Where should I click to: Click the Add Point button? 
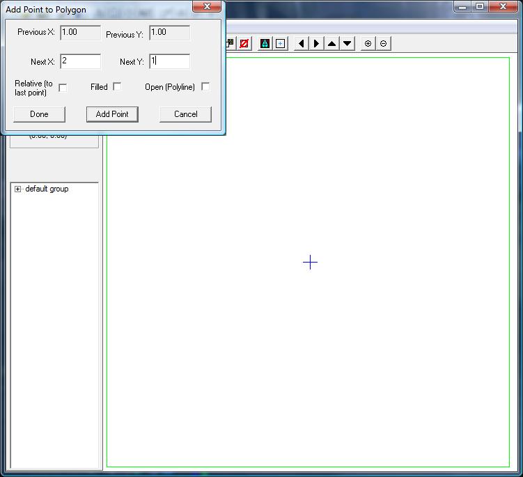coord(112,114)
